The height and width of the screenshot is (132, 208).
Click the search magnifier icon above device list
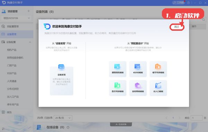coord(203,20)
